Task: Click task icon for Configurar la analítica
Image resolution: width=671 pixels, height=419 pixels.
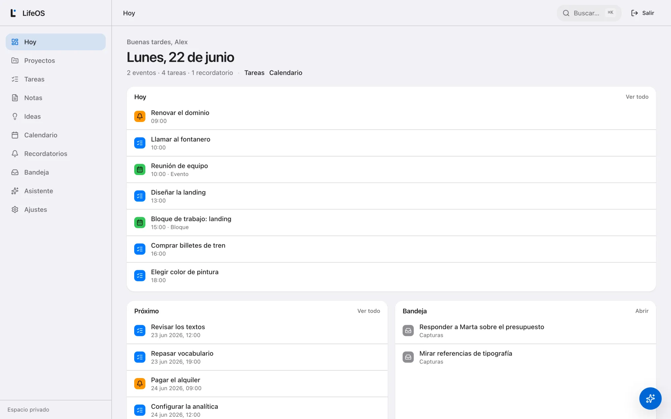Action: click(140, 410)
